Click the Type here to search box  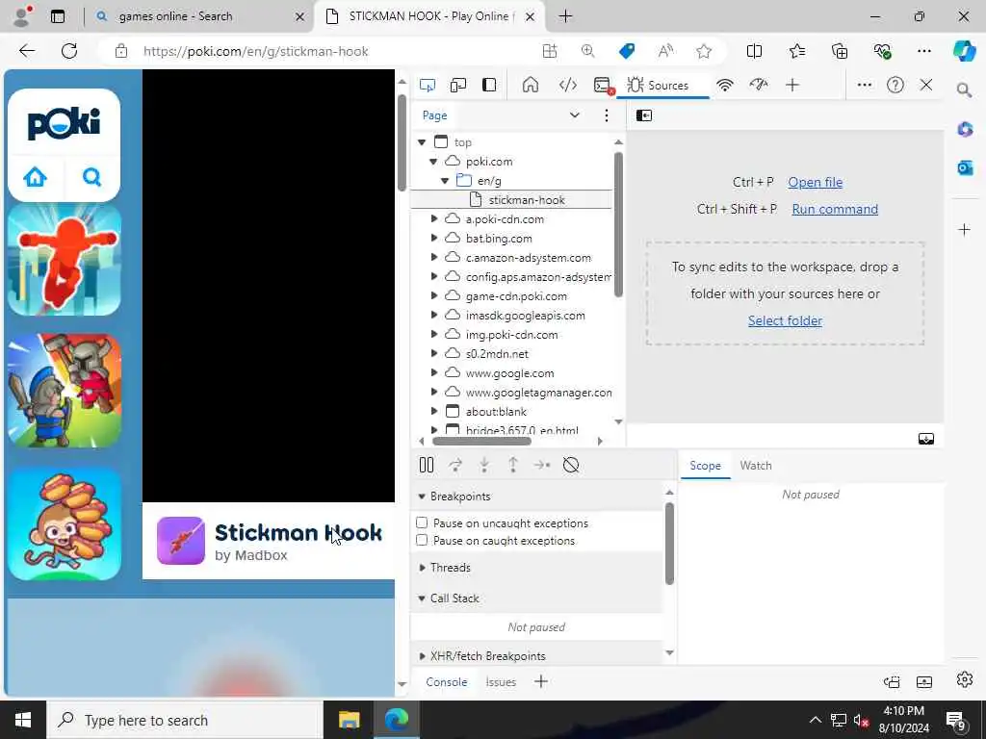[184, 720]
